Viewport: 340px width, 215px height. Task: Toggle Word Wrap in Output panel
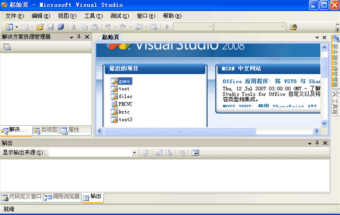[196, 153]
